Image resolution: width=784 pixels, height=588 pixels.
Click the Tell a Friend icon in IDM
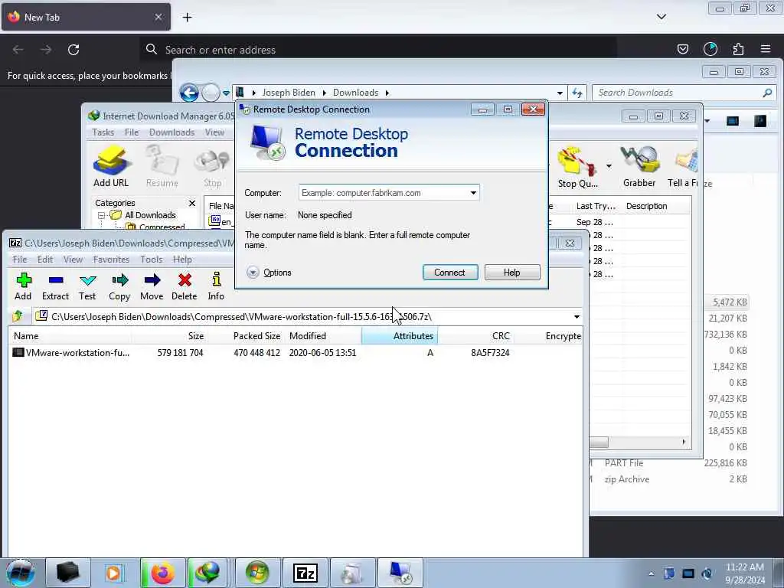click(x=684, y=167)
